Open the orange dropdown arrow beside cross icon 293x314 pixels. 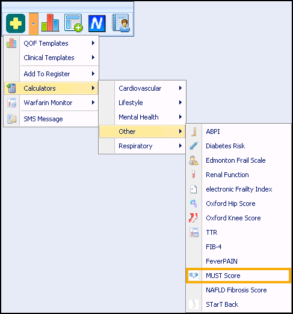click(x=34, y=23)
